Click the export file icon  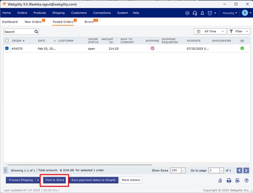(238, 181)
